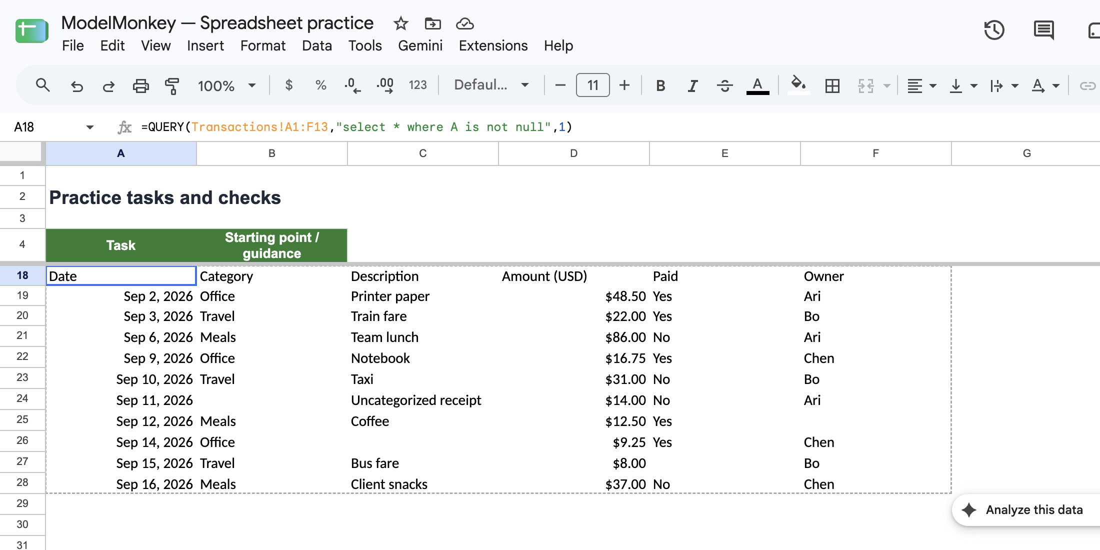The image size is (1100, 550).
Task: Open the search the menus tool
Action: [42, 85]
